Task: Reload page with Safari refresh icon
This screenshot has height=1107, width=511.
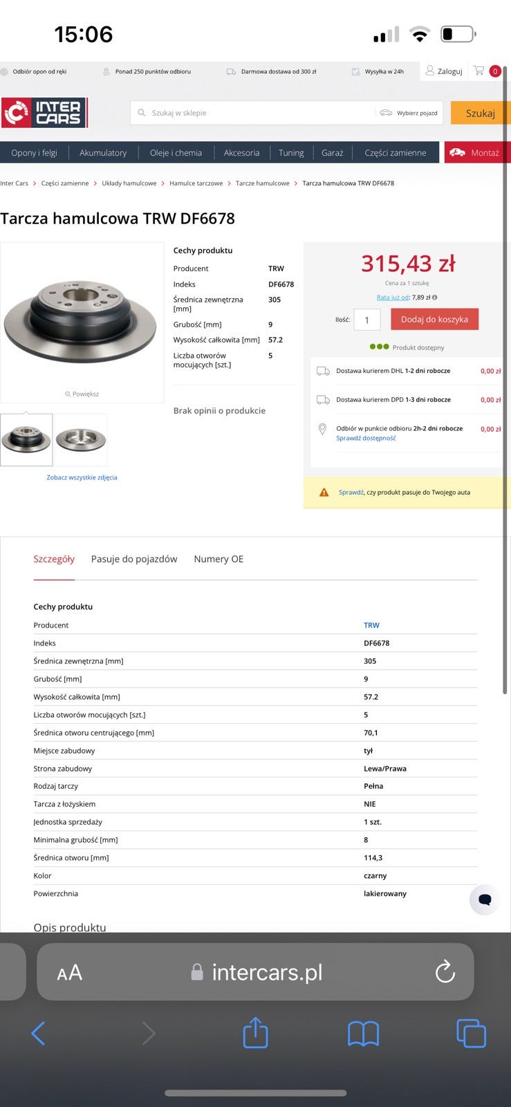Action: pyautogui.click(x=445, y=972)
